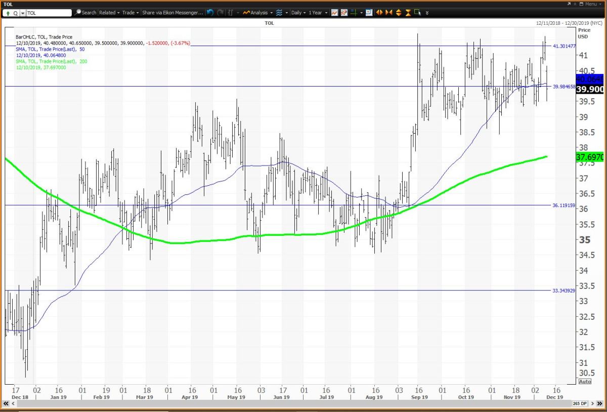The image size is (607, 412).
Task: Click the Redo arrow icon
Action: (x=220, y=13)
